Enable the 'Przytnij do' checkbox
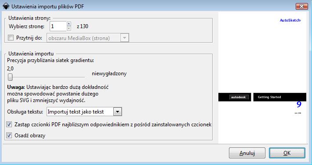This screenshot has height=165, width=312. point(11,38)
